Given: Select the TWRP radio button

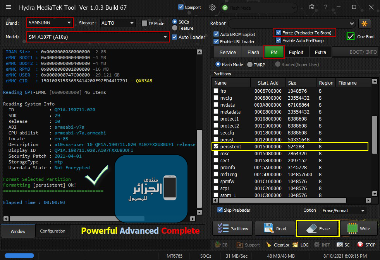Looking at the screenshot, I should pyautogui.click(x=250, y=65).
